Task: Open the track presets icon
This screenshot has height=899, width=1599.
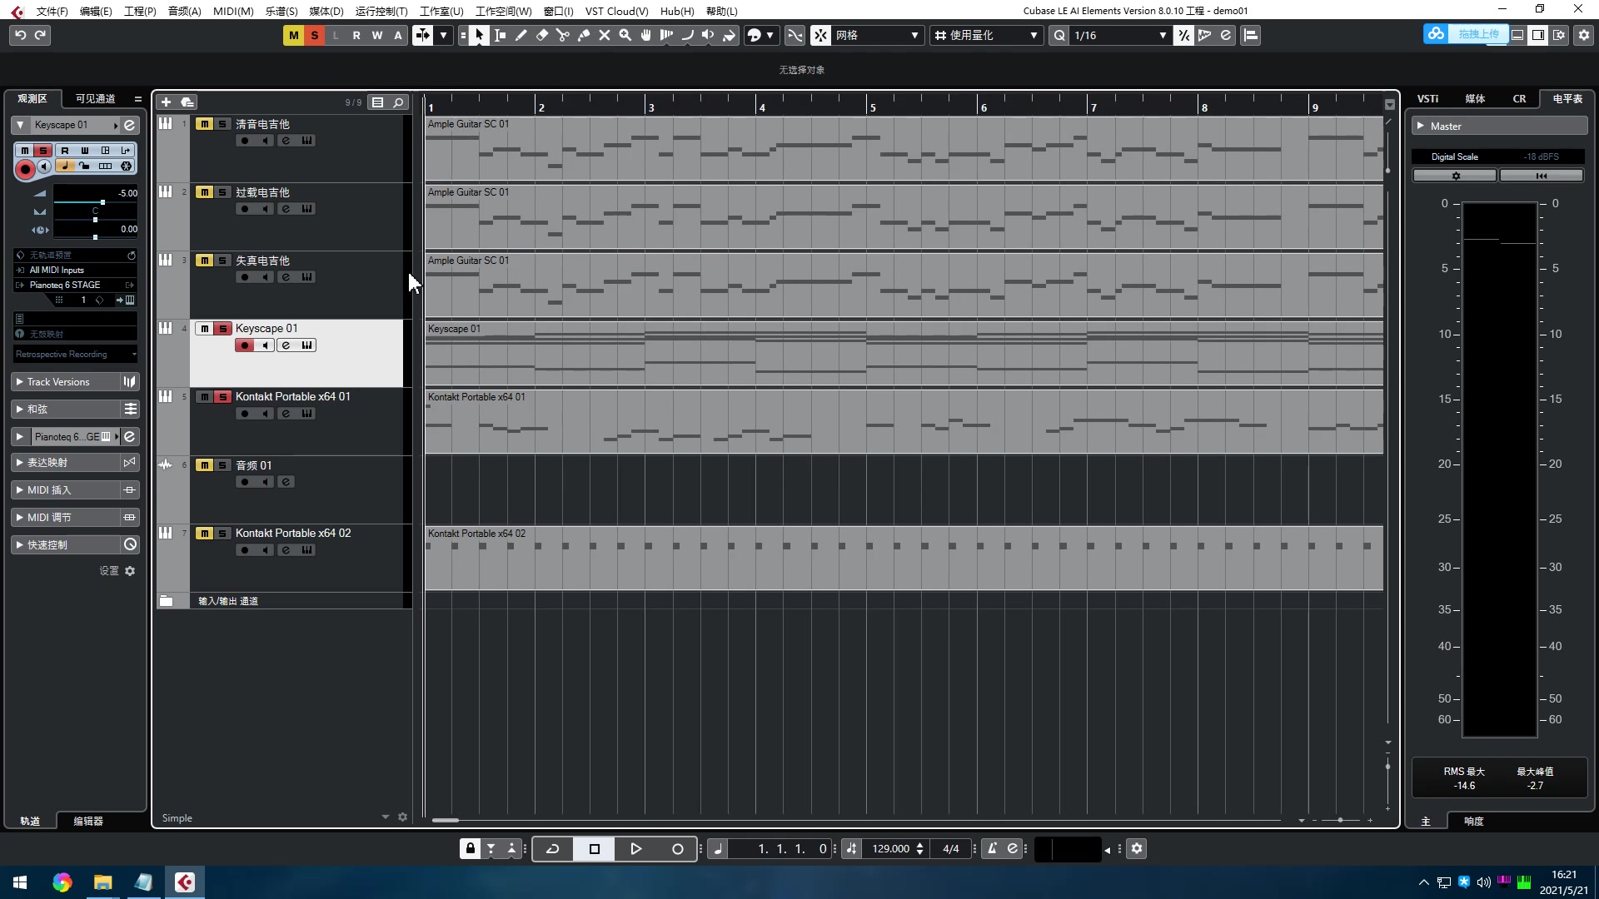Action: (x=187, y=102)
